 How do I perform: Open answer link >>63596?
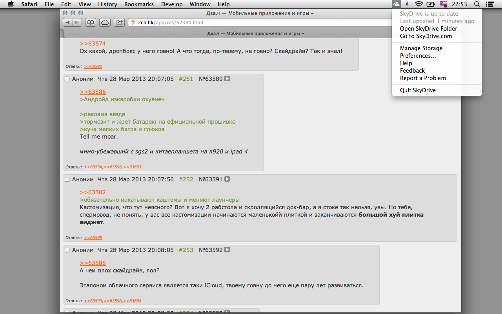coord(113,167)
